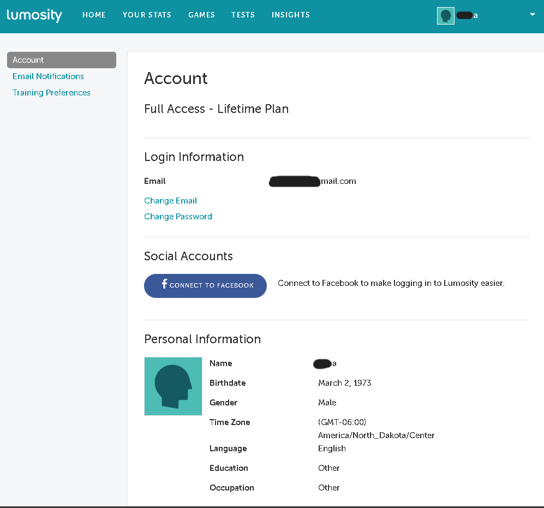Go to Your Stats page
The width and height of the screenshot is (544, 508).
point(147,15)
